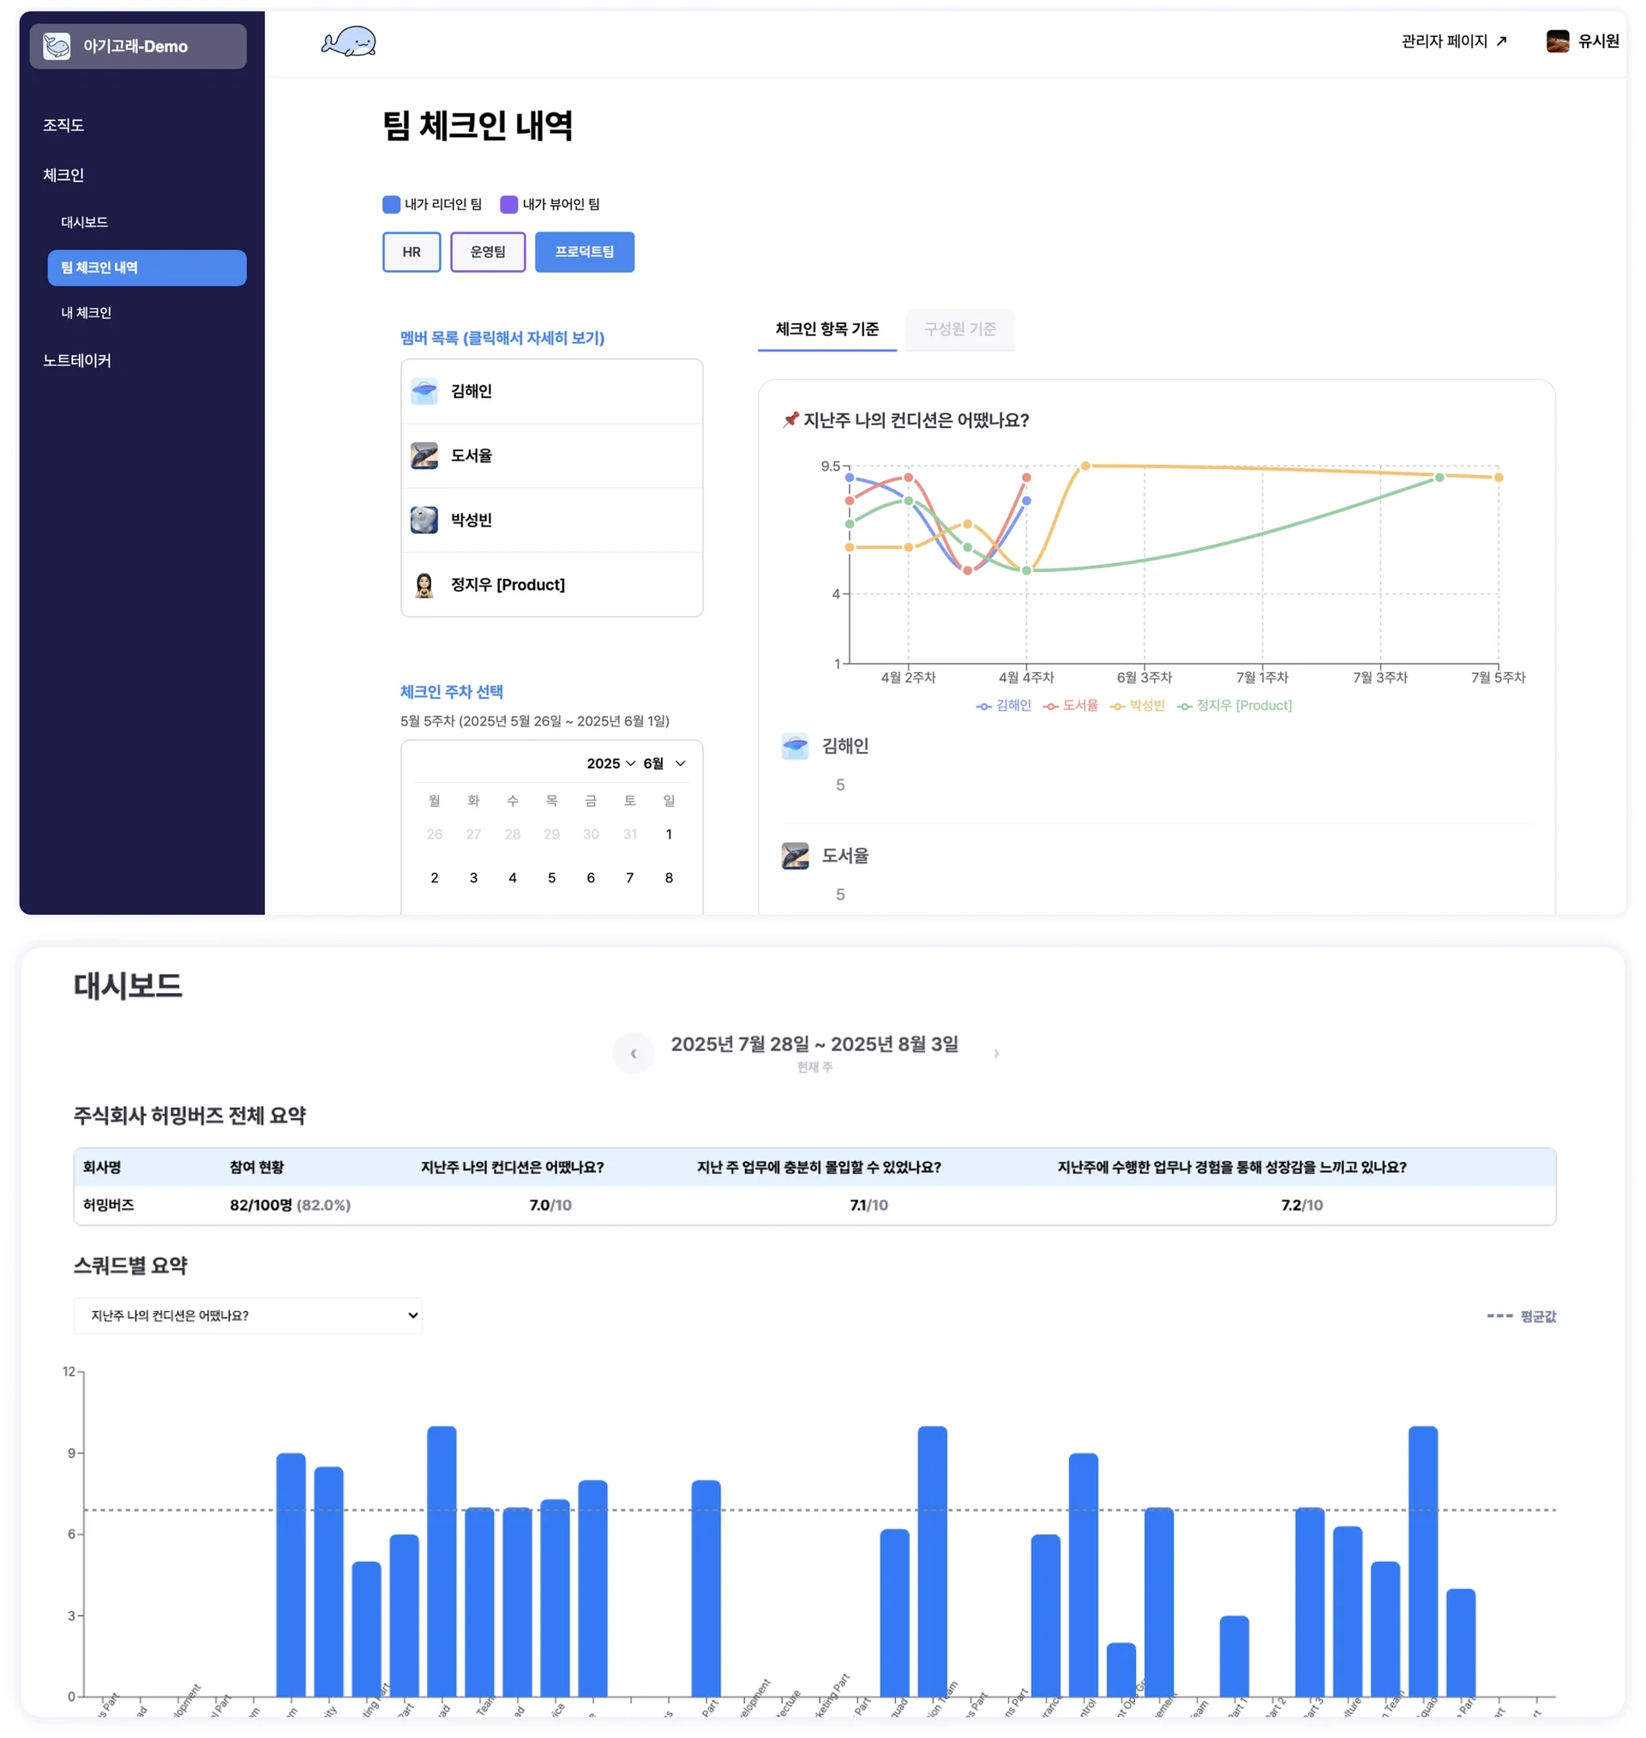Go to previous week with left arrow

coord(633,1053)
